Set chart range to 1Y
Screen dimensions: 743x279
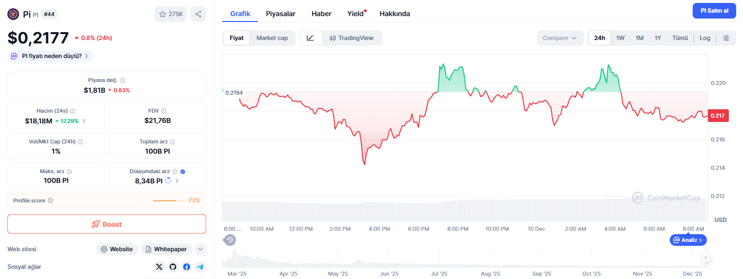(x=658, y=38)
